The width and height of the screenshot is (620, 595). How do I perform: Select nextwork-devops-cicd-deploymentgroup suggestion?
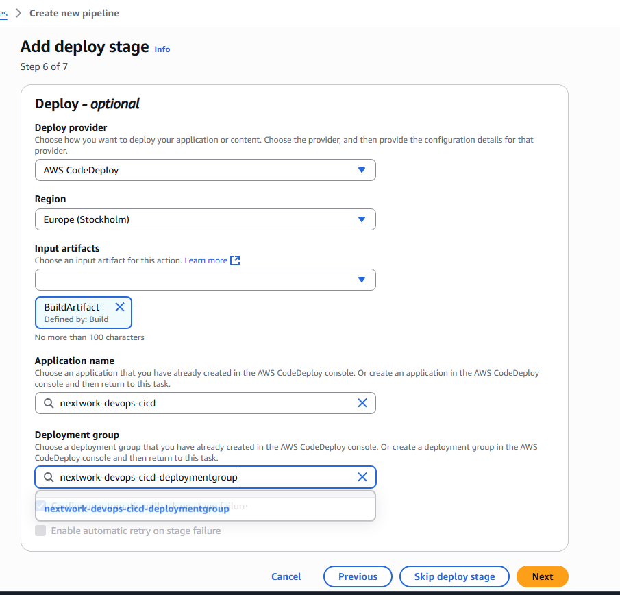136,509
